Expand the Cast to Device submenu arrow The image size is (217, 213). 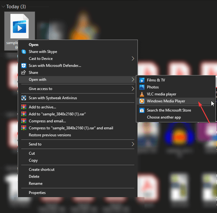click(133, 59)
